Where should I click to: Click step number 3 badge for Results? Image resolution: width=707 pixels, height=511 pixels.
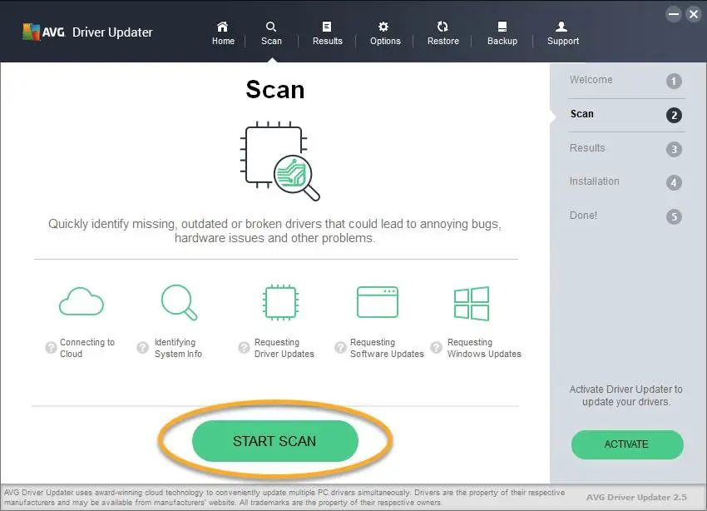[674, 149]
